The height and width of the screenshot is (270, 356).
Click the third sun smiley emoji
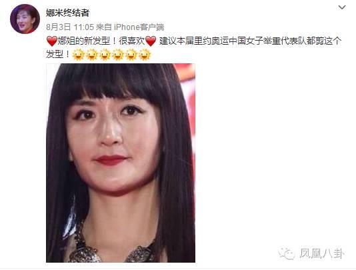(x=105, y=55)
